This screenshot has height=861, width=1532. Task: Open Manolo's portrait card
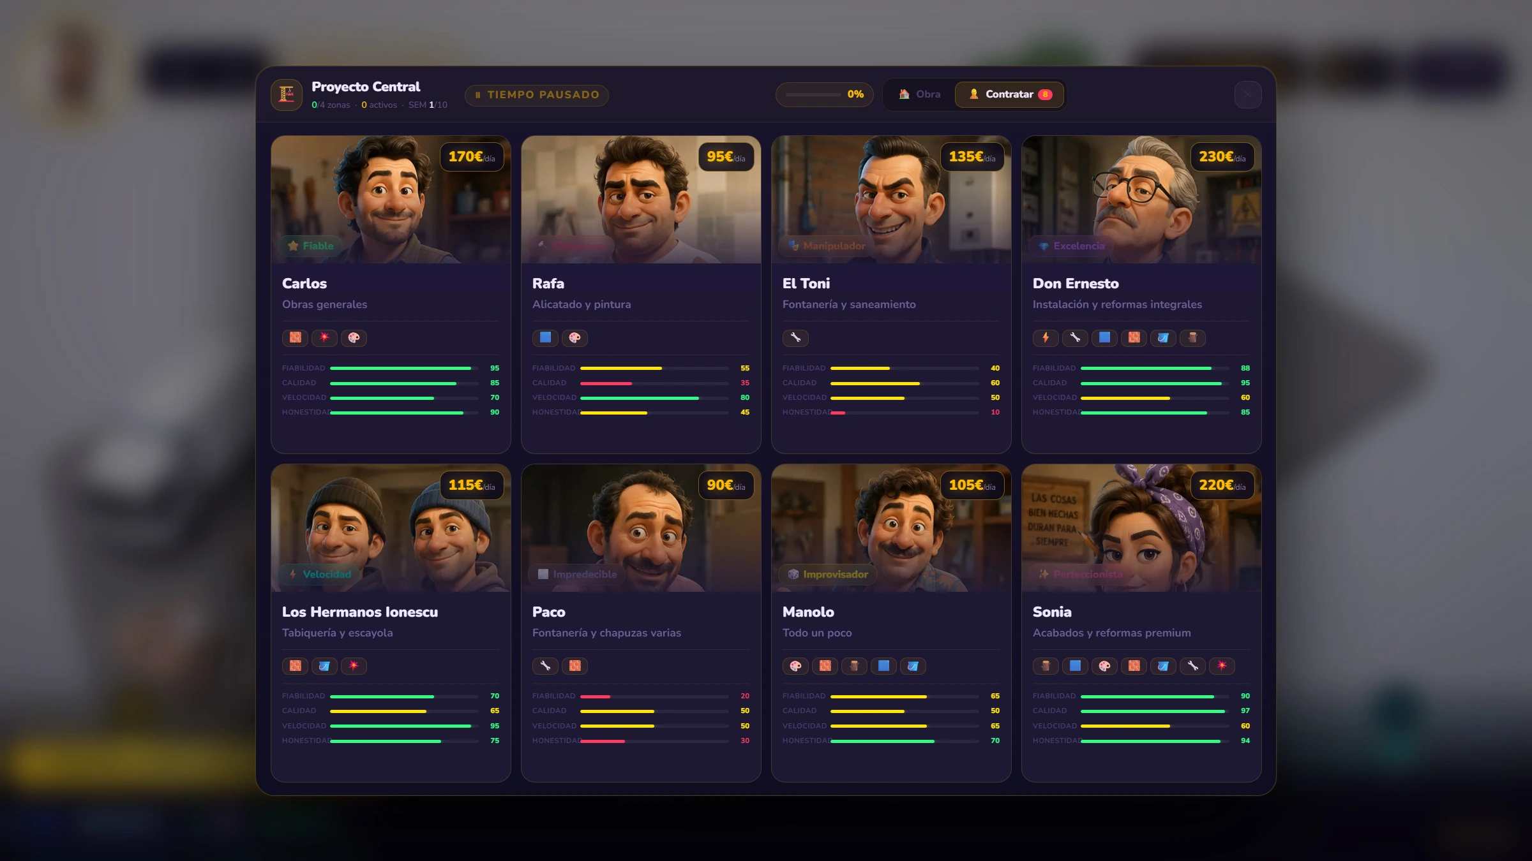[x=891, y=528]
